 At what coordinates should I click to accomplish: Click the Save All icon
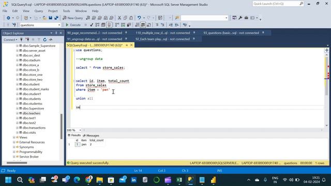point(56,18)
